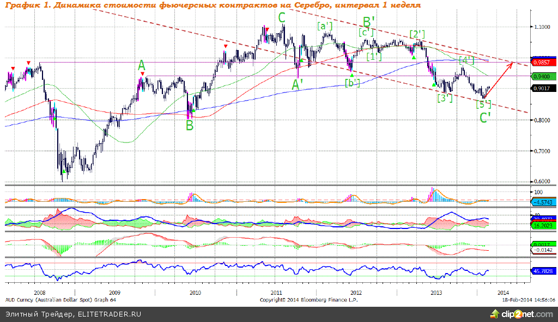The width and height of the screenshot is (558, 322).
Task: Click the green C' label at the bottom right
Action: tap(487, 117)
